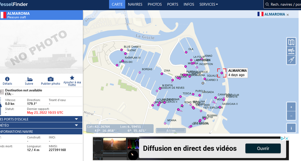Click the NO PHOTO vessel thumbnail

41,47
